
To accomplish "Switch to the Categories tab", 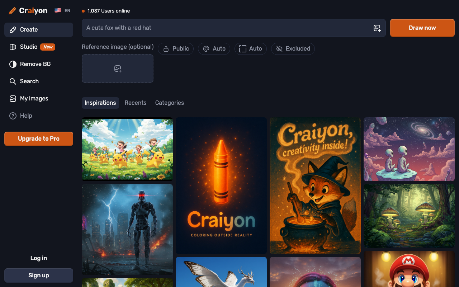I will coord(170,103).
